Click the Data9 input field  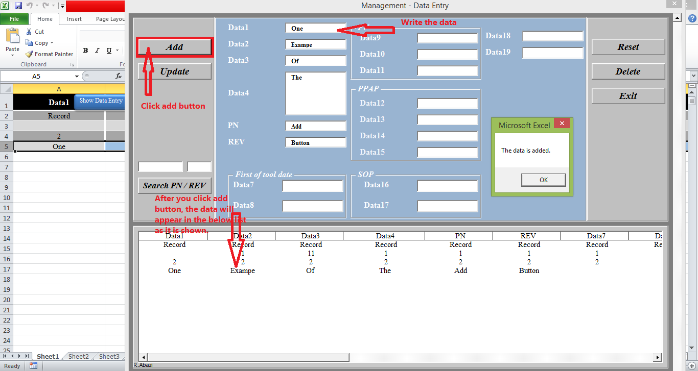[448, 38]
